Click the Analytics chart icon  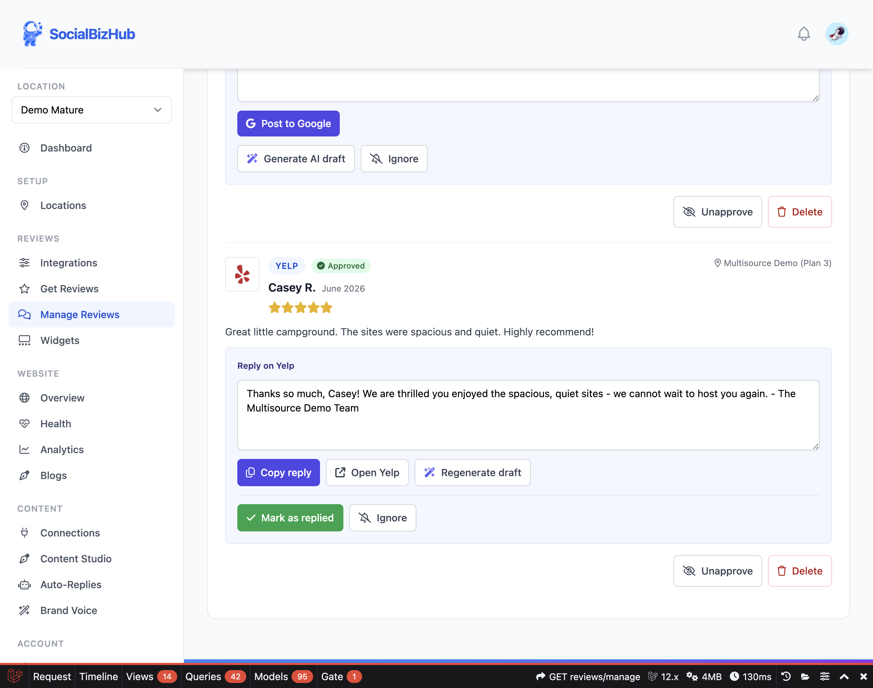(24, 450)
